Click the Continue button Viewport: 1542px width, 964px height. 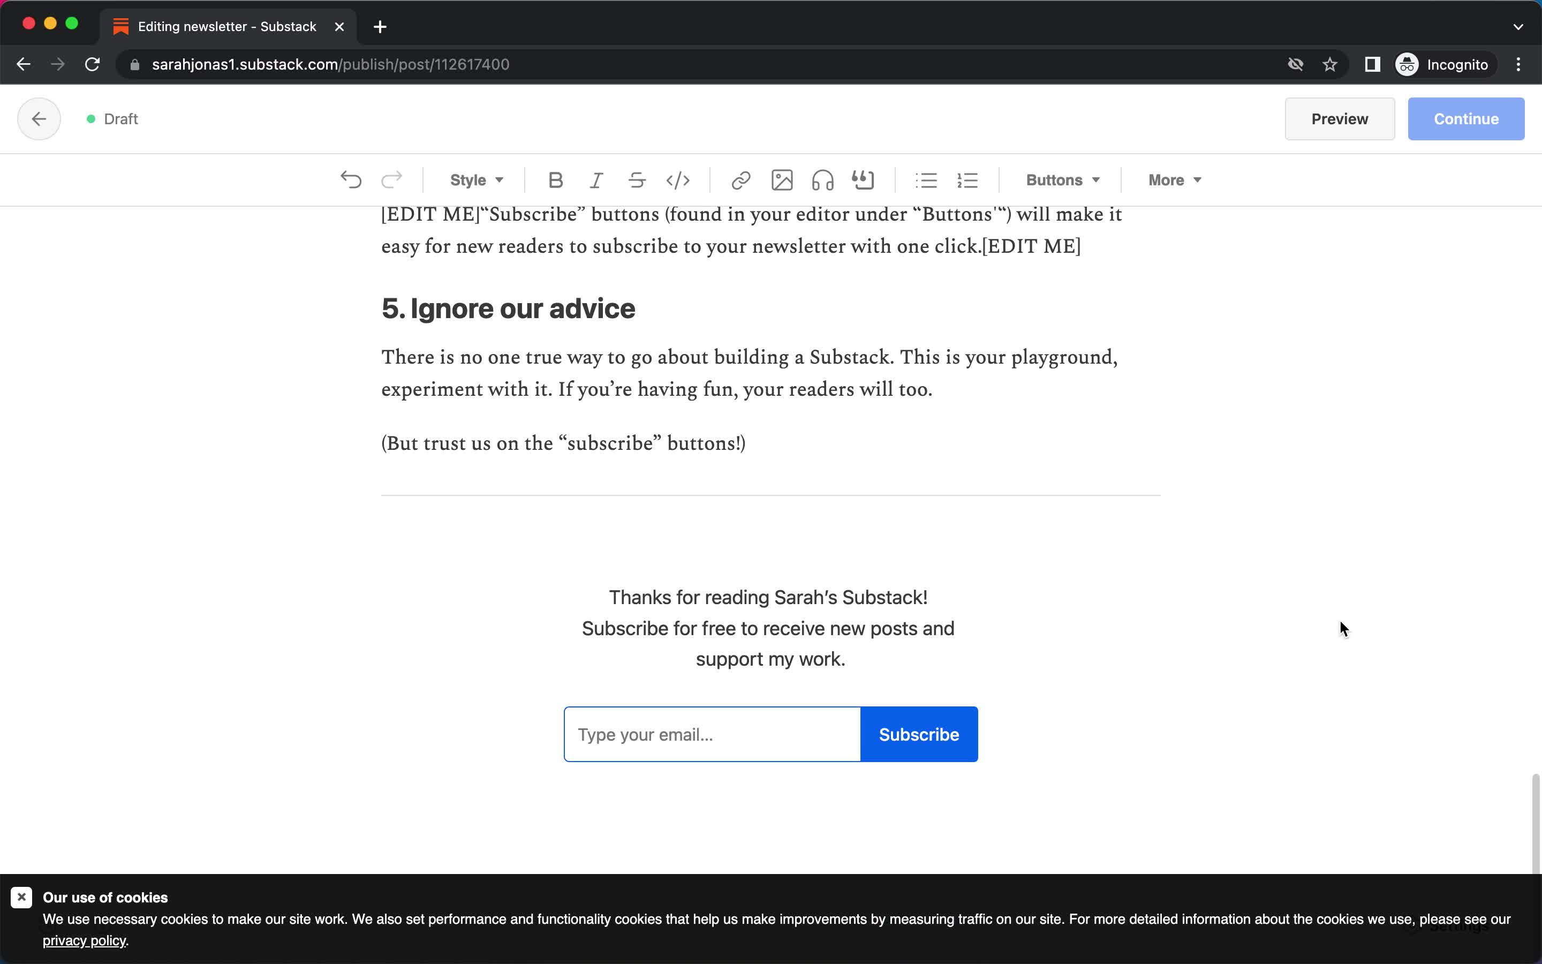[x=1465, y=119]
